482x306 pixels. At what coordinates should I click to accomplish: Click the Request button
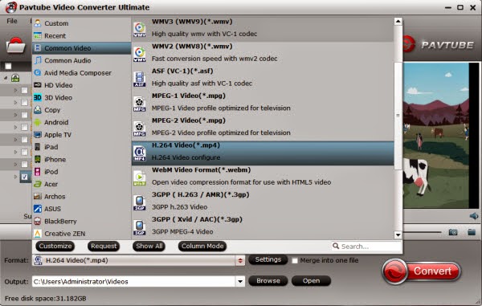(104, 246)
